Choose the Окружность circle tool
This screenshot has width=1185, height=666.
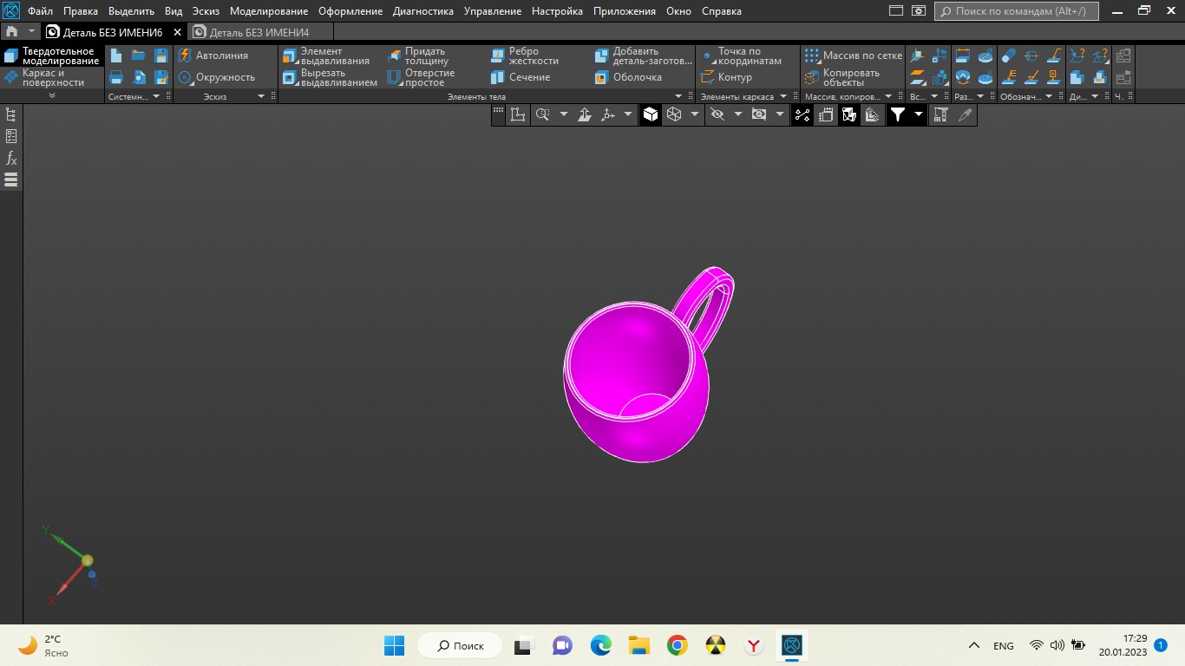[218, 77]
